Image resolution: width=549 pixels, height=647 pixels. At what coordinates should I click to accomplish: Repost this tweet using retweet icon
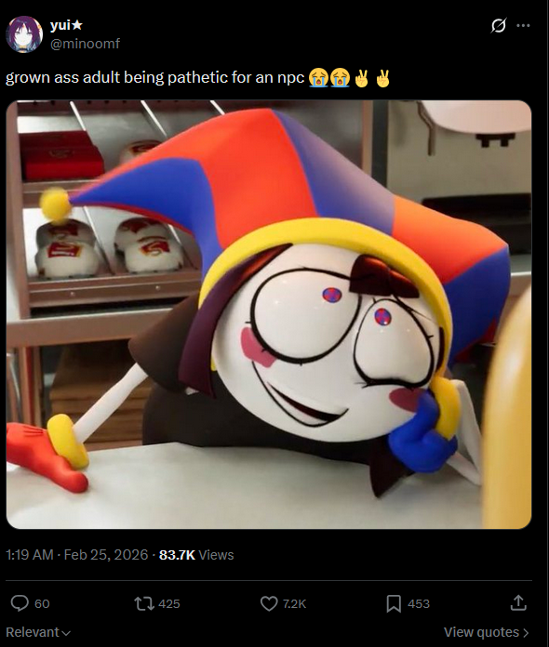[144, 603]
